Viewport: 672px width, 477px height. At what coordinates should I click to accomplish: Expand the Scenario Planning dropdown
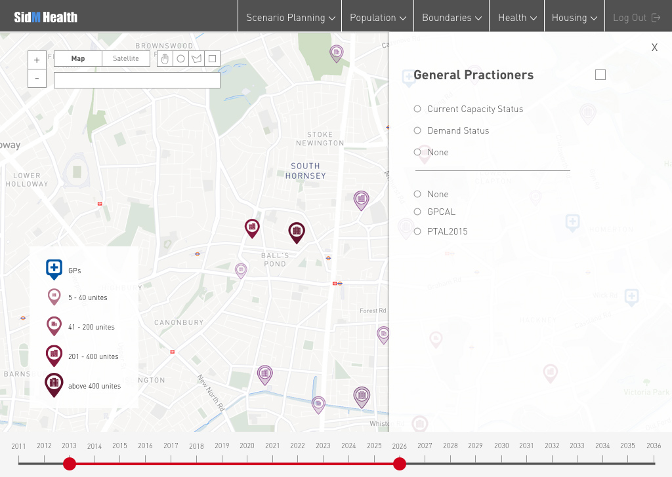point(290,18)
